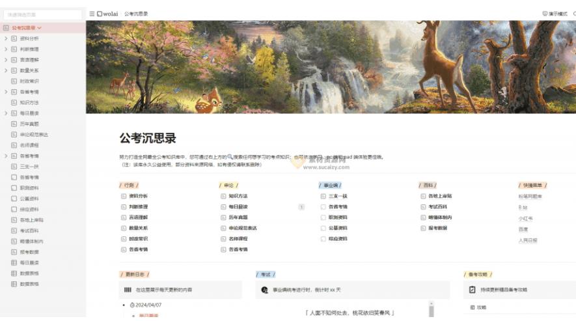Screen dimensions: 576x321
Task: Follow the 百度 quick menu link
Action: [x=523, y=229]
